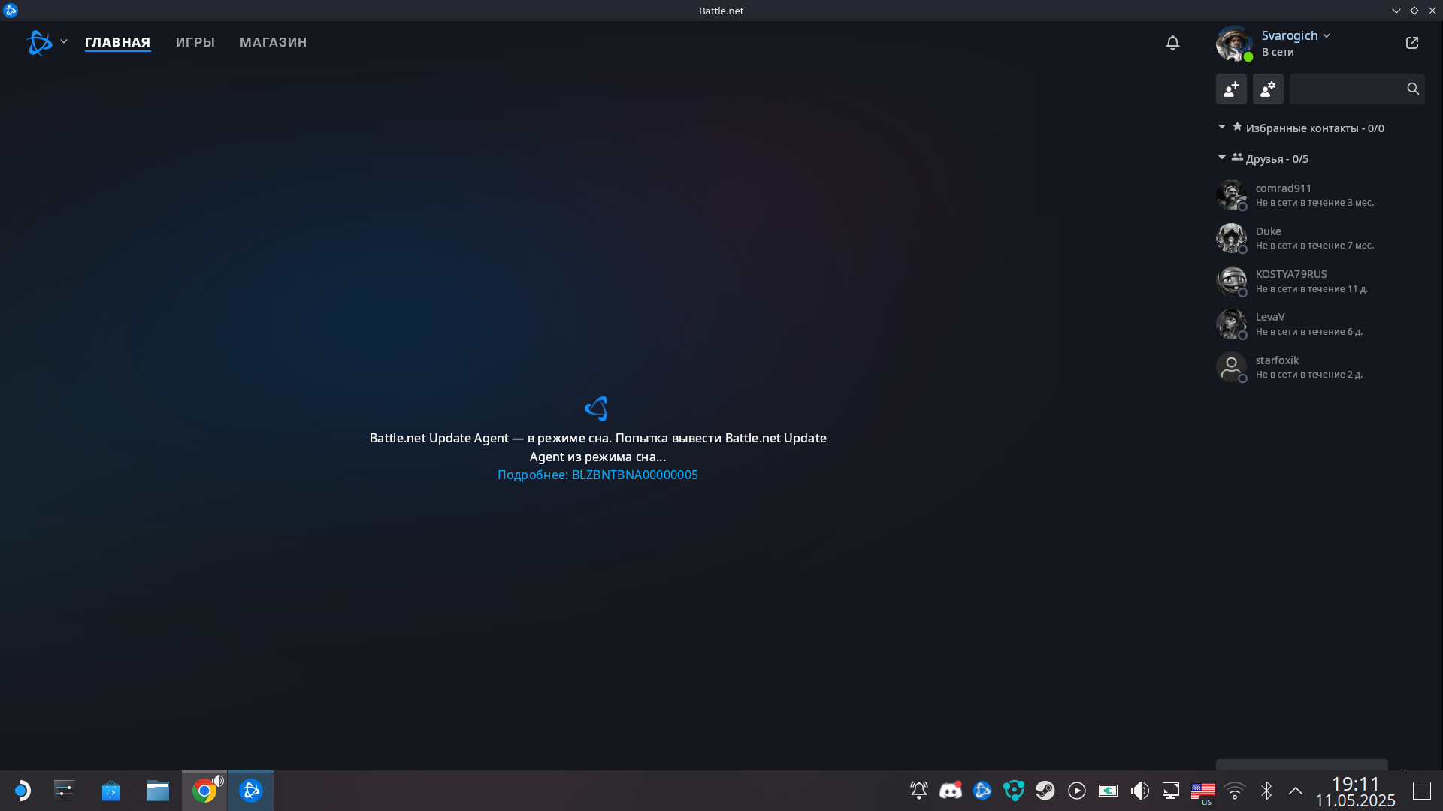1443x811 pixels.
Task: Open Bluetooth tray icon
Action: 1266,791
